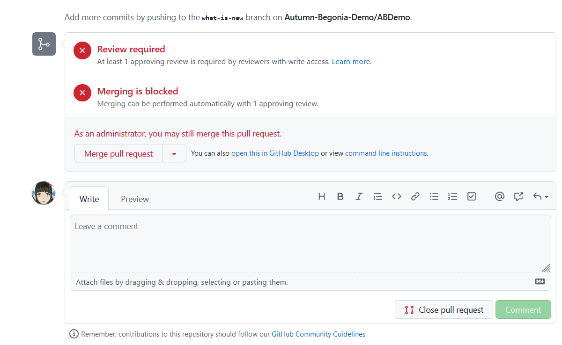
Task: Insert a quote block
Action: [x=378, y=196]
